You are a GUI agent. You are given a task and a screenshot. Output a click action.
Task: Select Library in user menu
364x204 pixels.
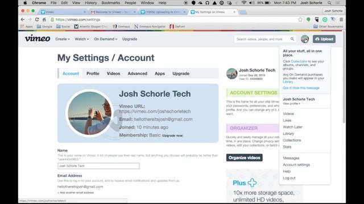(288, 134)
